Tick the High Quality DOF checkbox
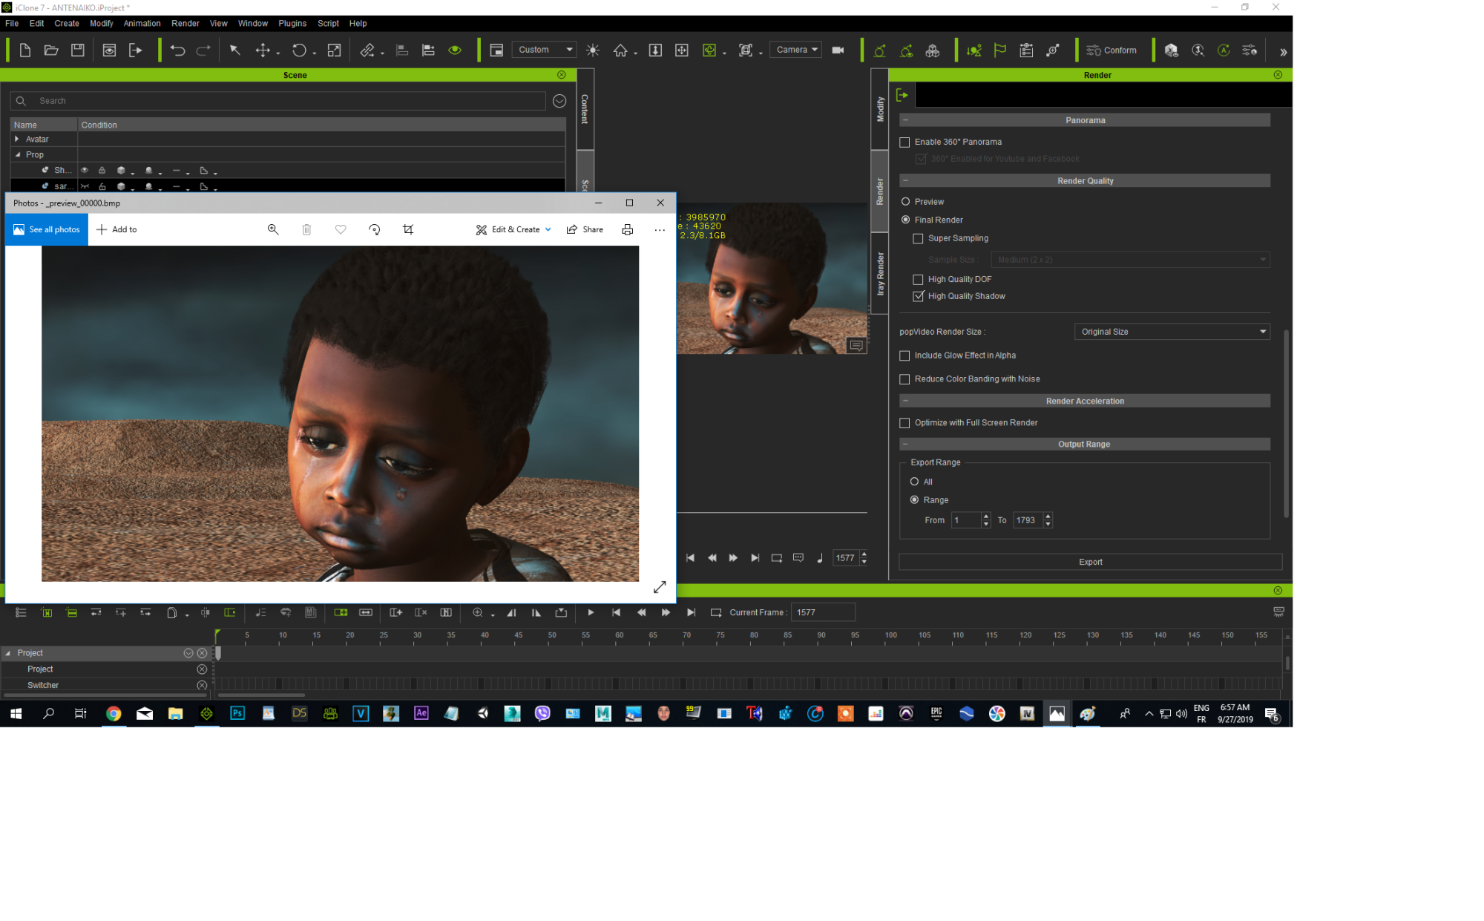This screenshot has height=921, width=1484. click(x=918, y=280)
